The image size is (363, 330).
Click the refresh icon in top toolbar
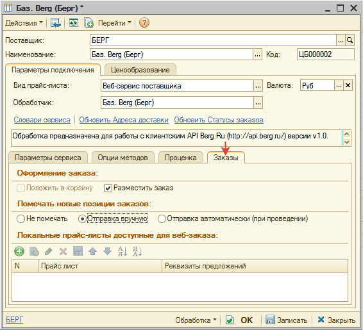74,23
